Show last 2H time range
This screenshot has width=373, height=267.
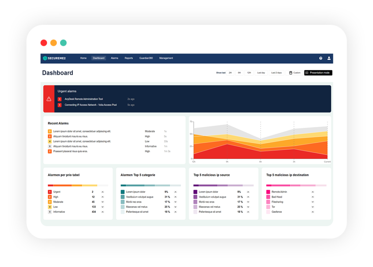pos(230,73)
